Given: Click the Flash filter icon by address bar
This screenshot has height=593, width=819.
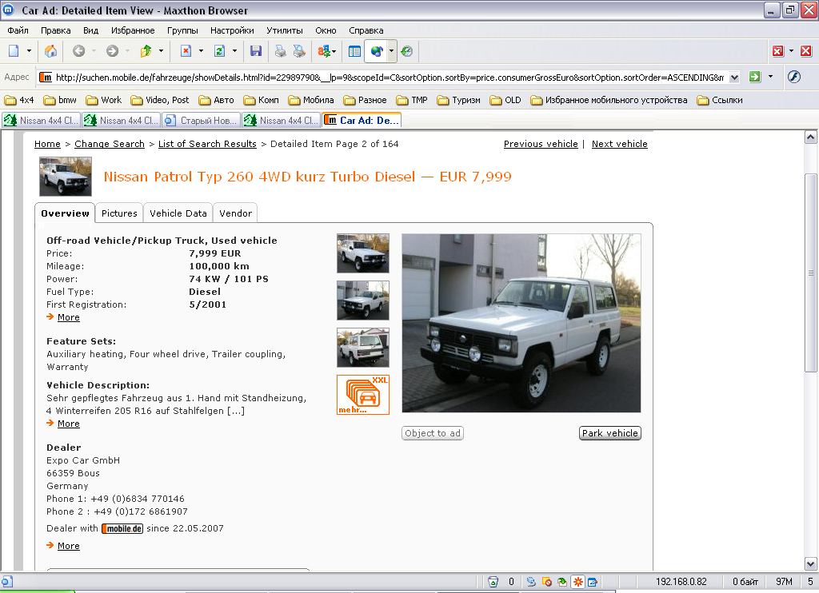Looking at the screenshot, I should (x=794, y=78).
